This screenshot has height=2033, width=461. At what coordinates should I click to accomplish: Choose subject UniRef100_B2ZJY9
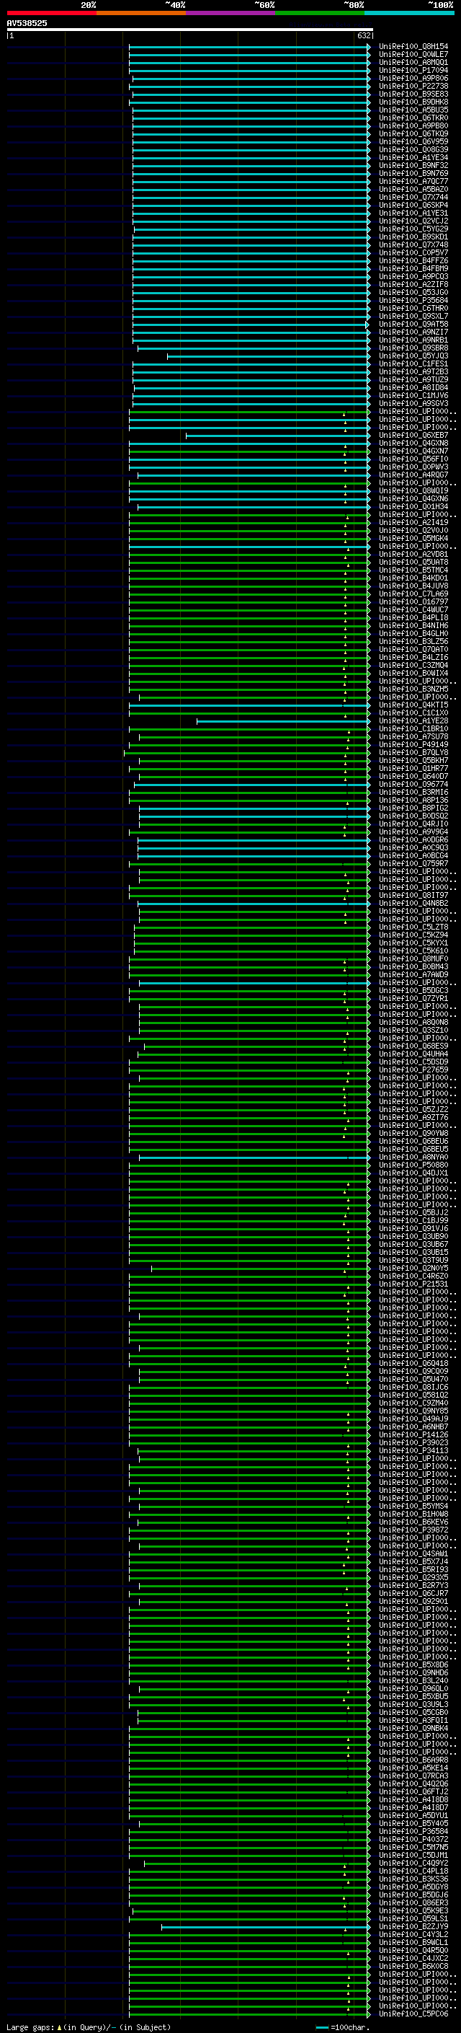tap(413, 1926)
